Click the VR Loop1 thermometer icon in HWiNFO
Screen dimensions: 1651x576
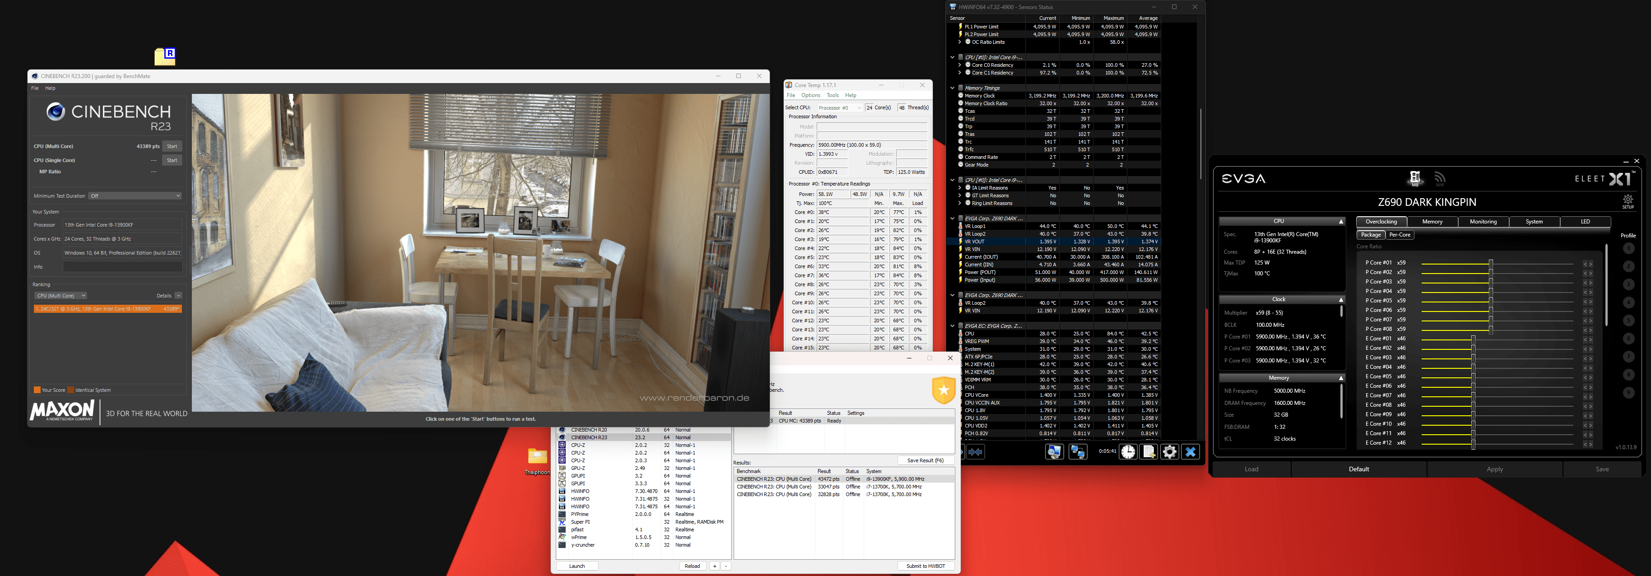[960, 226]
